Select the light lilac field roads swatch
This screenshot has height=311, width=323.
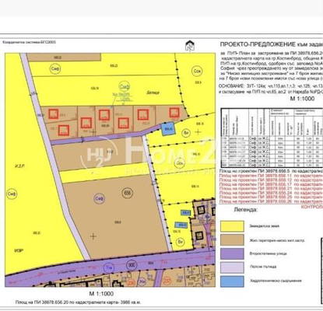[x=232, y=267]
